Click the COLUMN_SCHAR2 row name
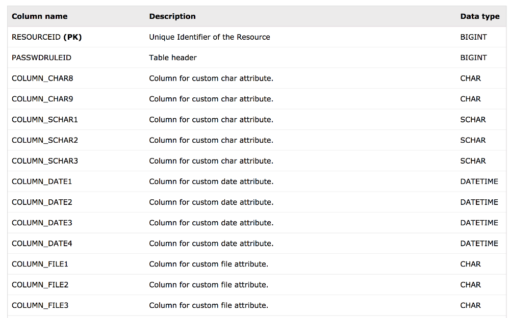 [45, 140]
